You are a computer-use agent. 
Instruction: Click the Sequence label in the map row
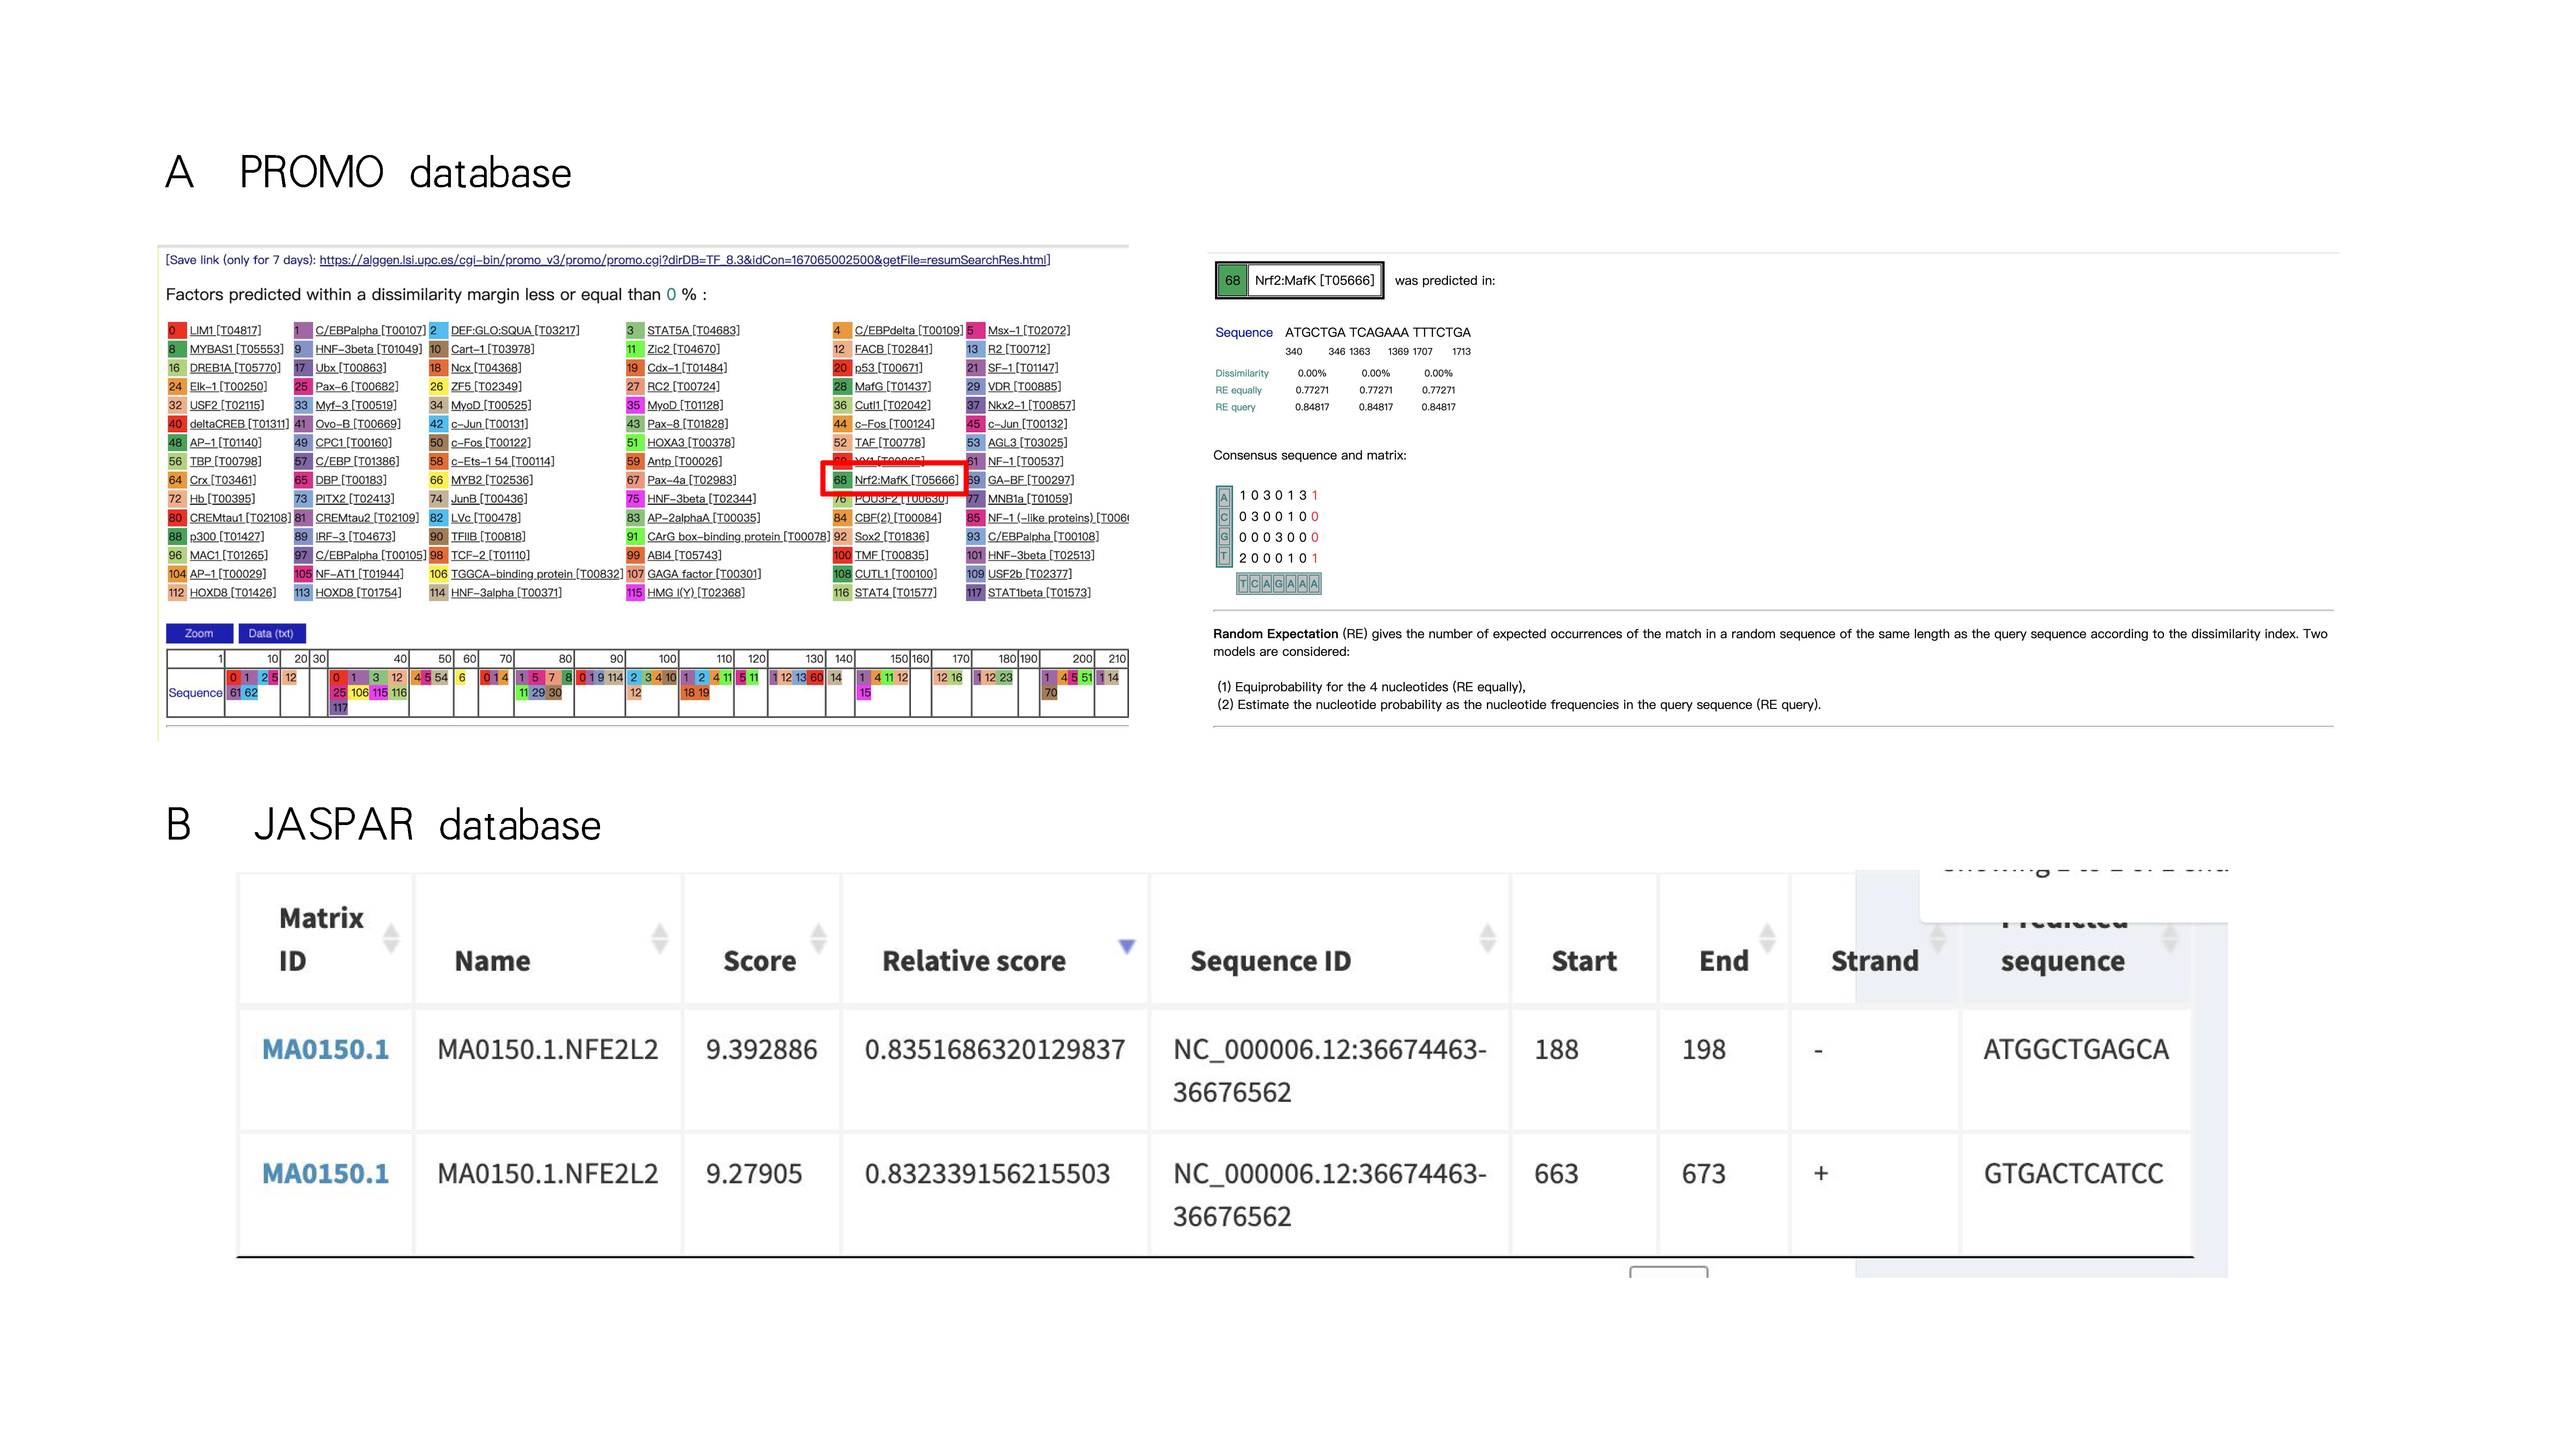pos(195,692)
